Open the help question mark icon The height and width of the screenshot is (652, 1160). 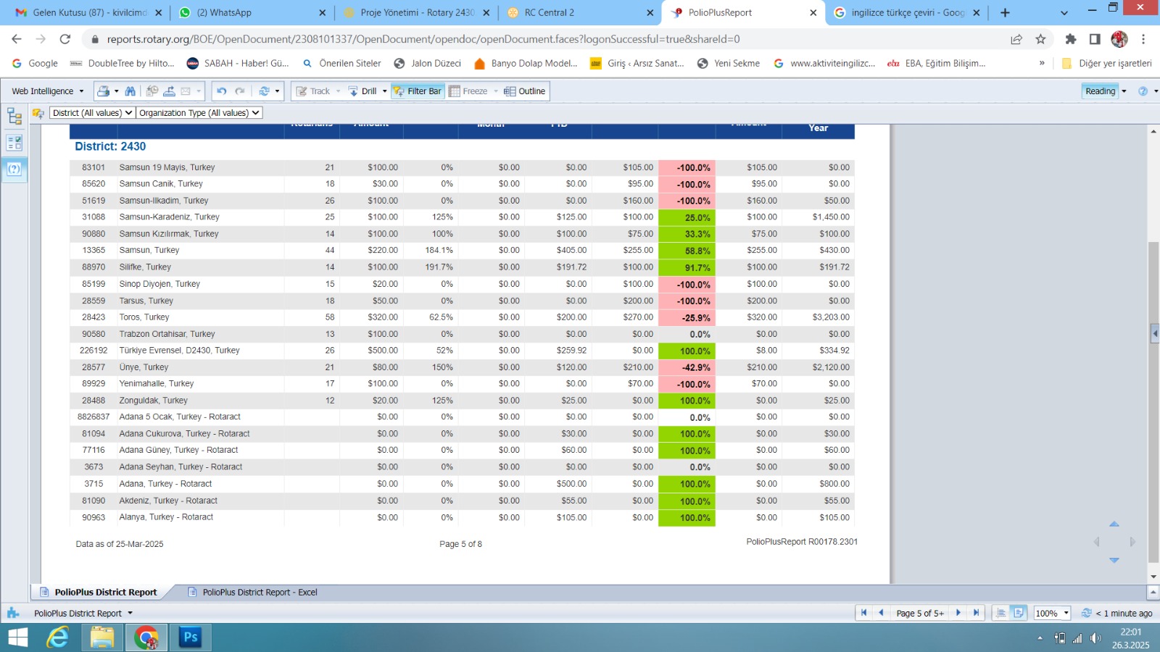[x=1143, y=91]
